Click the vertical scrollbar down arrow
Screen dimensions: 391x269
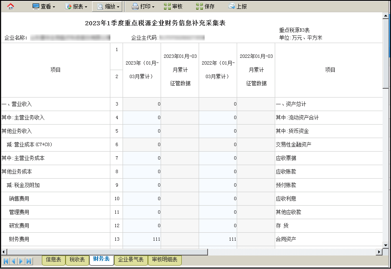pos(386,245)
